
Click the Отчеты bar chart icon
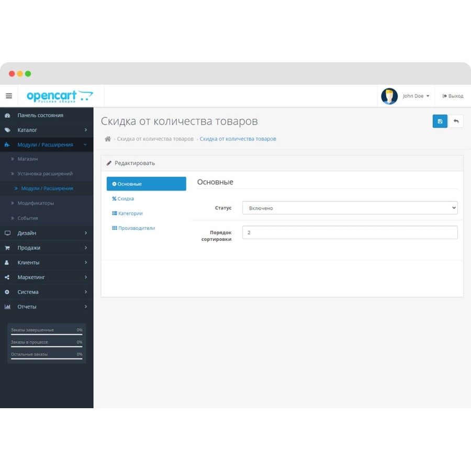coord(7,307)
